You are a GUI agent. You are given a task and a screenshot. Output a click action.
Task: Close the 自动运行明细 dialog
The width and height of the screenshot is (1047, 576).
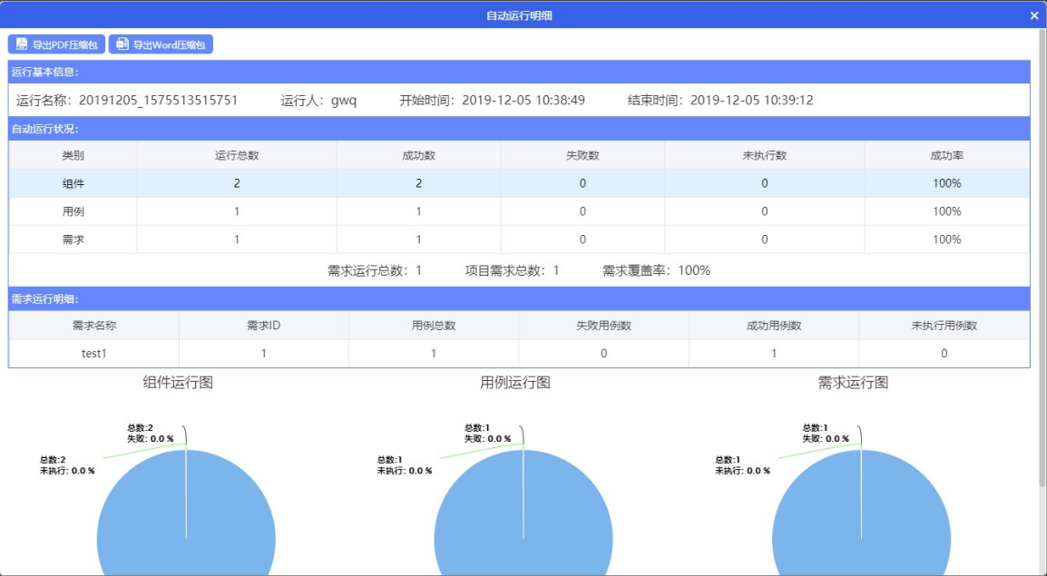[x=1034, y=15]
